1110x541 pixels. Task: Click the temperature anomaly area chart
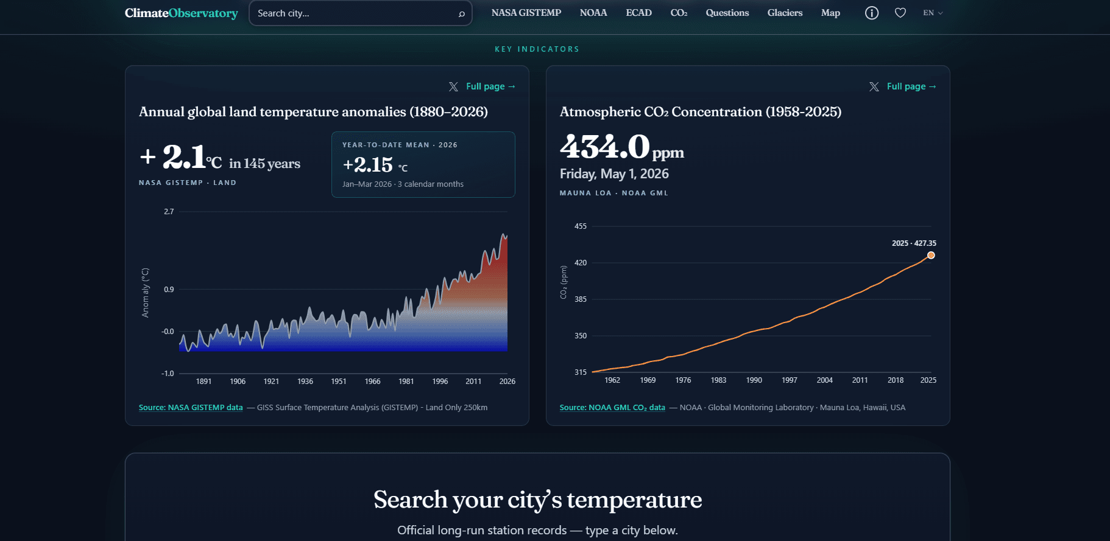point(344,292)
